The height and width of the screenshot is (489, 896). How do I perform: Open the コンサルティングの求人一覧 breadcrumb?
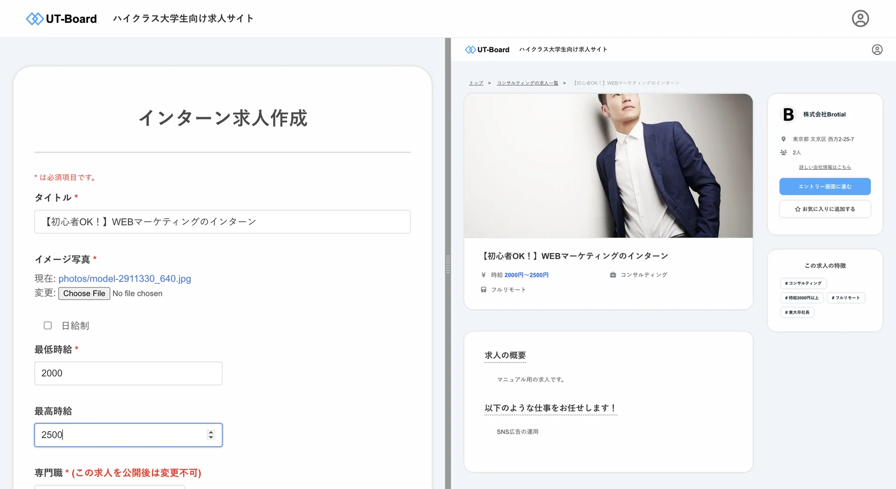528,83
